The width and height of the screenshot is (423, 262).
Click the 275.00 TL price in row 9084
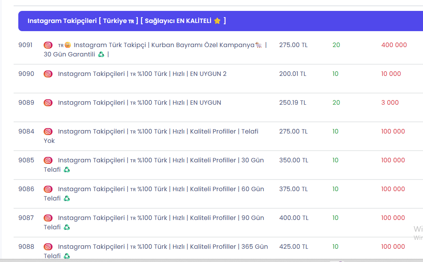[293, 132]
